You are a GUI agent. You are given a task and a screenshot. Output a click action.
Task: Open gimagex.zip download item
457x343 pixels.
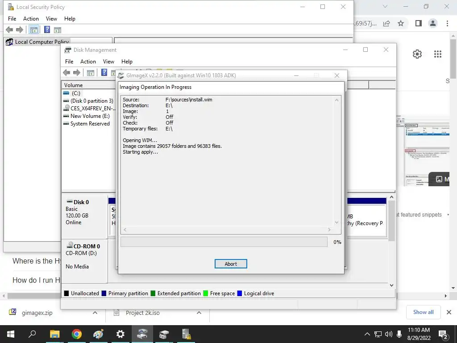tap(37, 313)
